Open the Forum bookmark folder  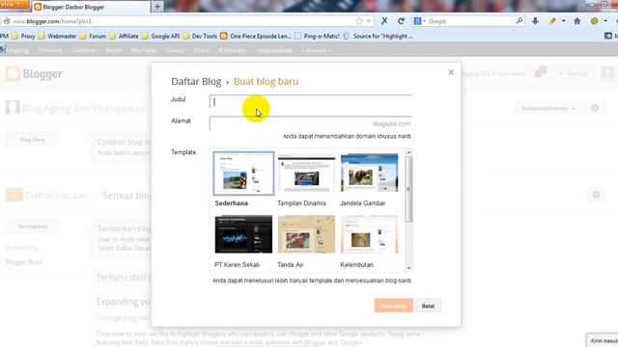93,36
